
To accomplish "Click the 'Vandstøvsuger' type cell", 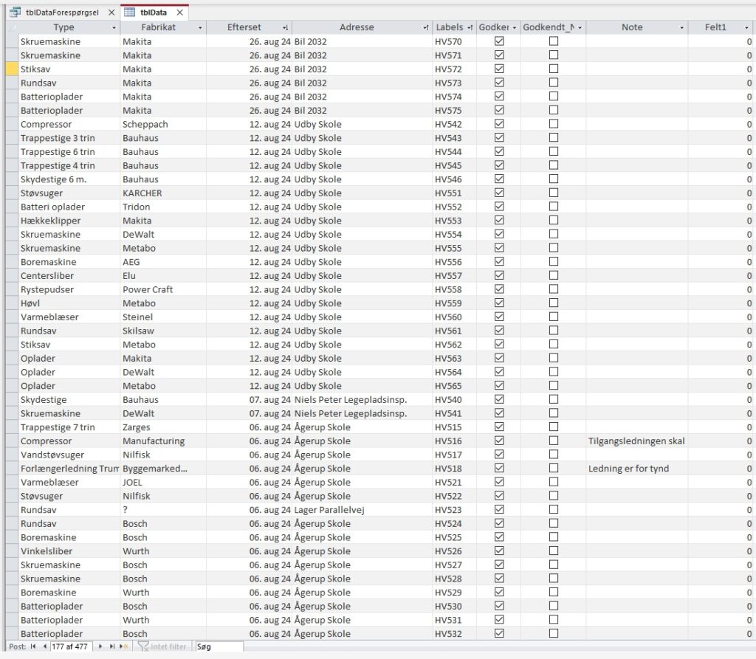I will tap(69, 455).
